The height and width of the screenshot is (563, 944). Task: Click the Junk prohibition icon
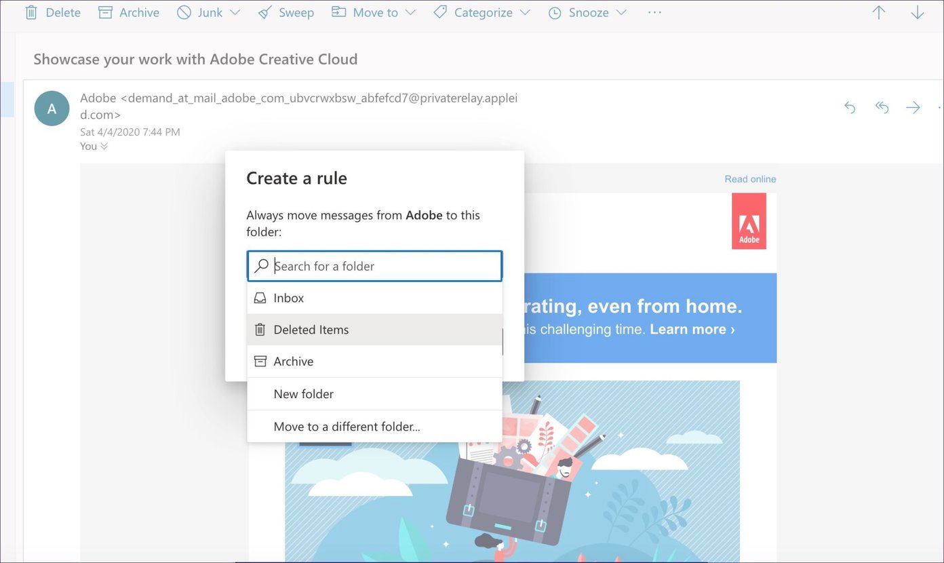pos(182,12)
